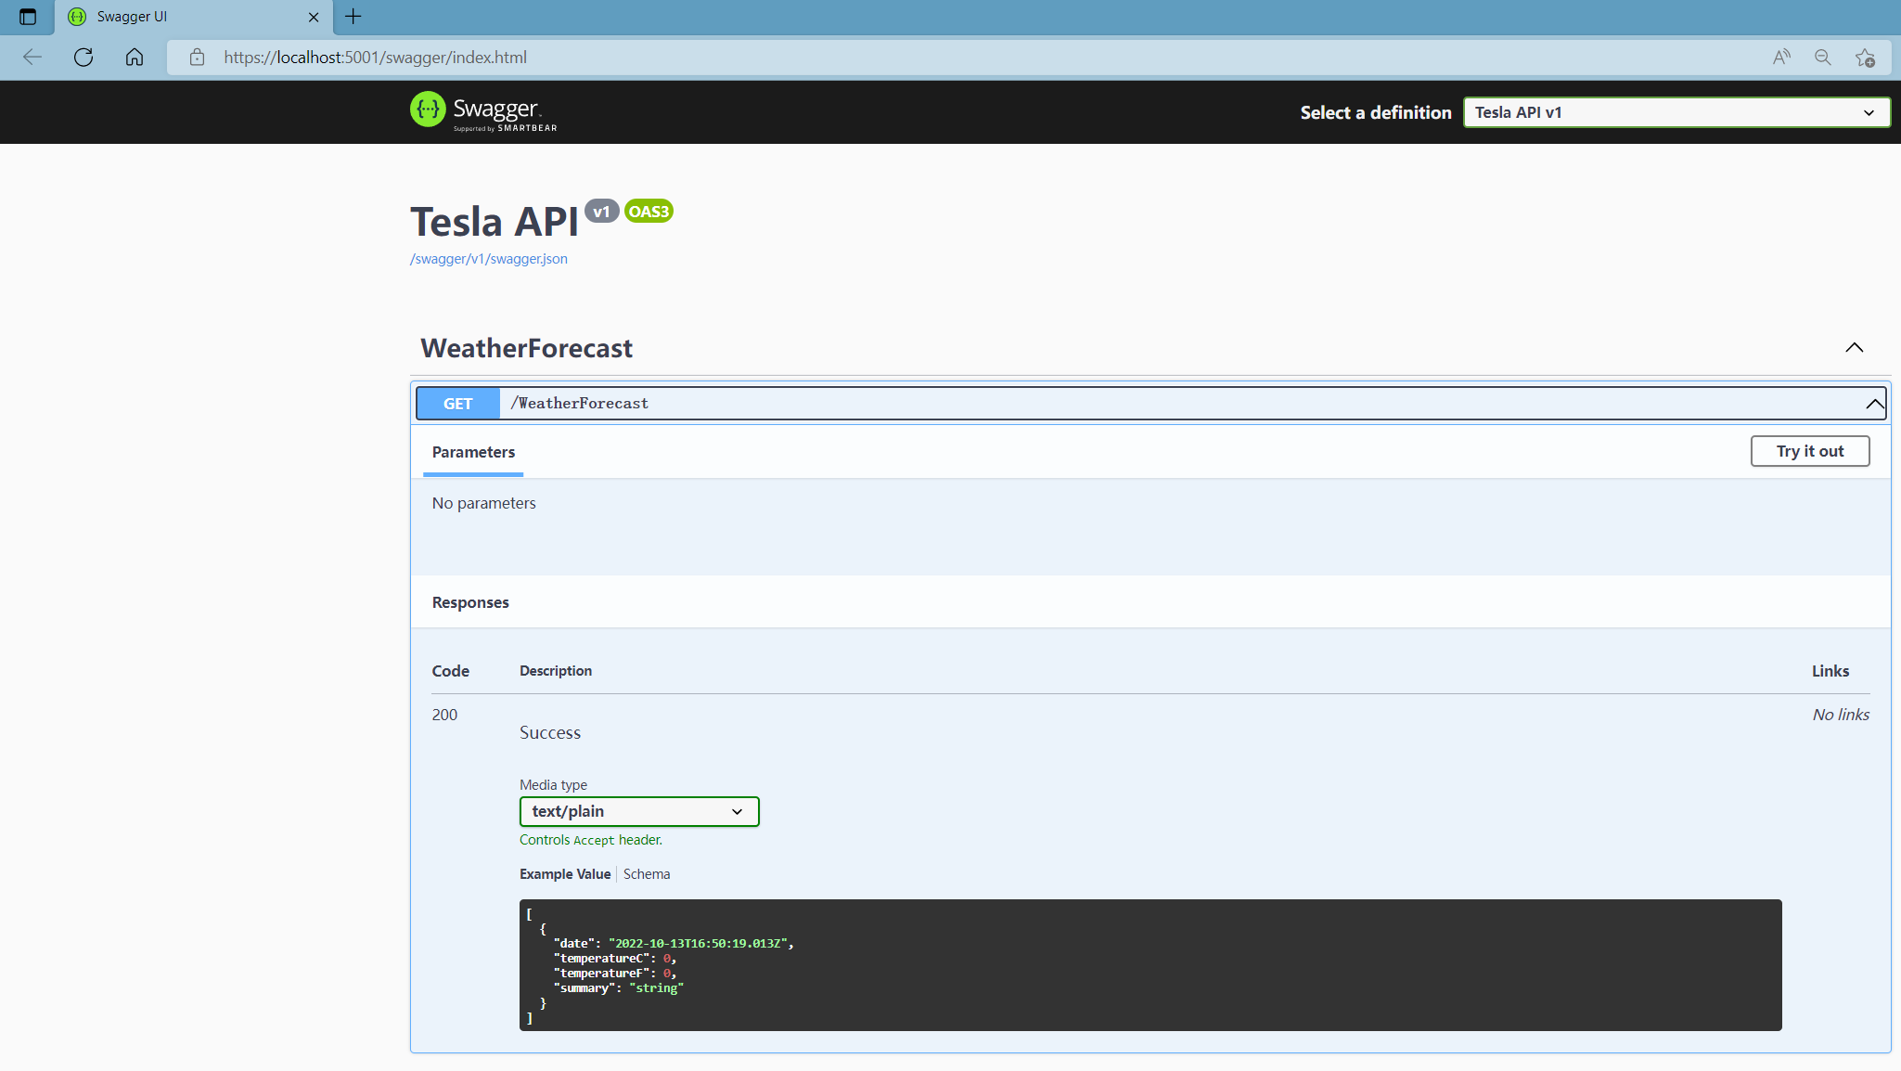The width and height of the screenshot is (1901, 1071).
Task: Reload the Swagger page
Action: [83, 58]
